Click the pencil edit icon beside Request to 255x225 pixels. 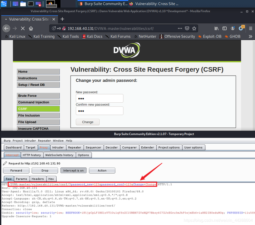(5, 163)
